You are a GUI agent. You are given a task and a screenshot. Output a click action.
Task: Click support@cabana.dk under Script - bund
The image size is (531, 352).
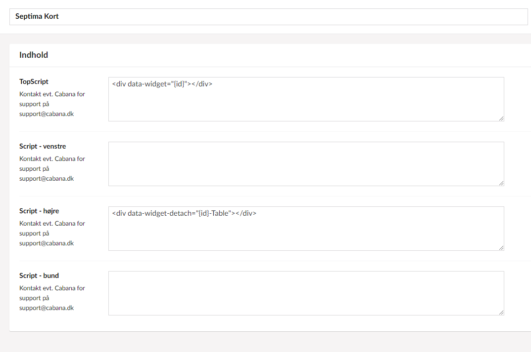tap(47, 308)
